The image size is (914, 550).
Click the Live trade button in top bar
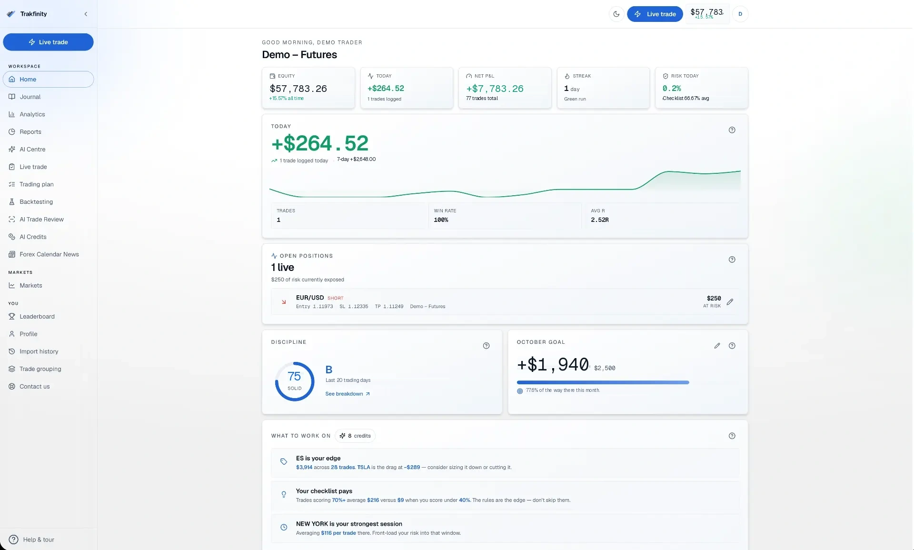coord(655,14)
